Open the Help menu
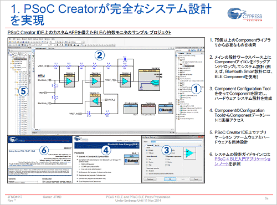This screenshot has height=205, width=277. coord(53,39)
